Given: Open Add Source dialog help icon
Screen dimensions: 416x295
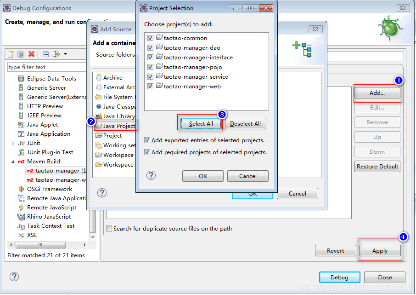Looking at the screenshot, I should [x=102, y=193].
